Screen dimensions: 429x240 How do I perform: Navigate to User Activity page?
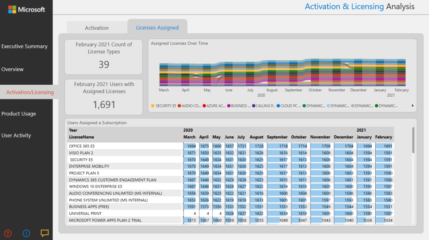coord(16,136)
